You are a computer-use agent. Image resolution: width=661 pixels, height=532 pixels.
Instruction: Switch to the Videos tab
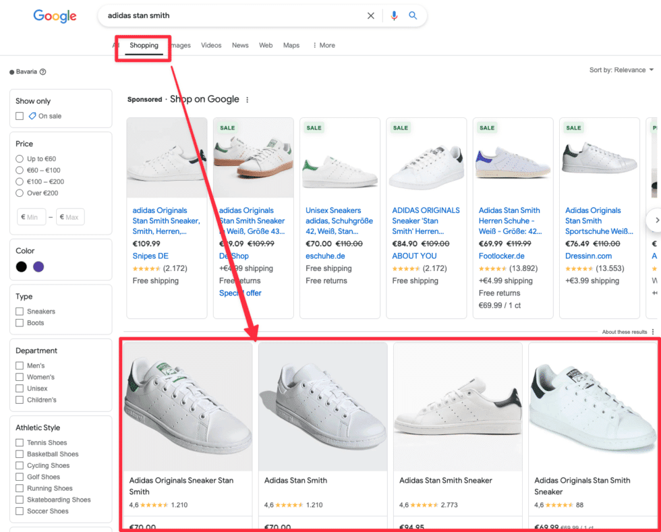[211, 45]
